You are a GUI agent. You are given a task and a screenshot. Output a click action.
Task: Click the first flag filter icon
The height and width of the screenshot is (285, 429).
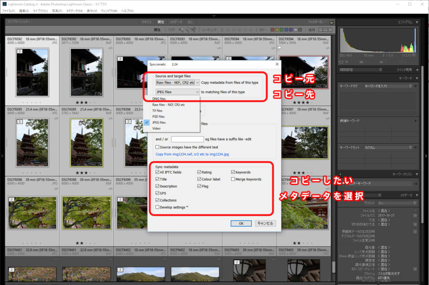(x=182, y=29)
